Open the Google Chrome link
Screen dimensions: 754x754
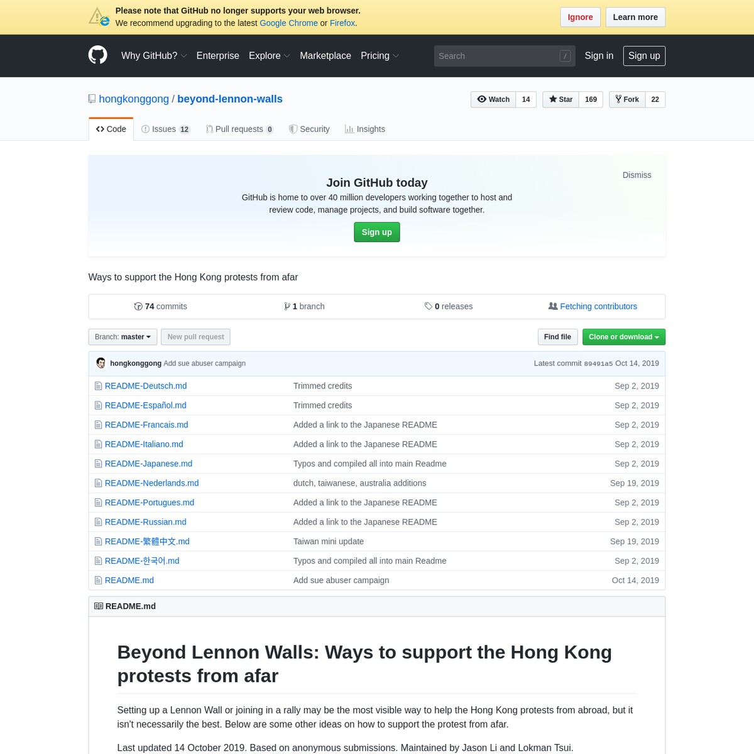pyautogui.click(x=289, y=23)
